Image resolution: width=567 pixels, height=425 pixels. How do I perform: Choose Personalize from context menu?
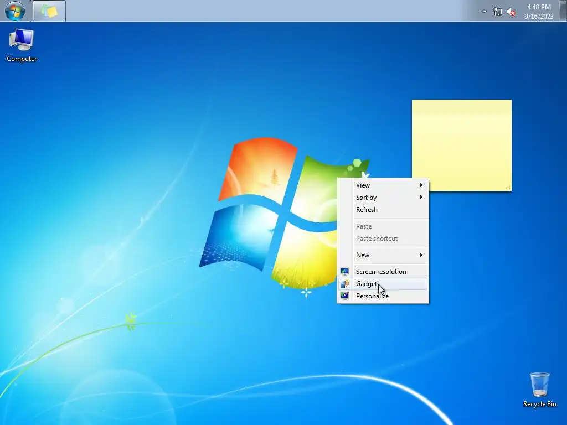383,296
